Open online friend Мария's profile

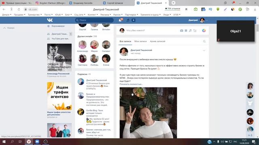(94, 46)
